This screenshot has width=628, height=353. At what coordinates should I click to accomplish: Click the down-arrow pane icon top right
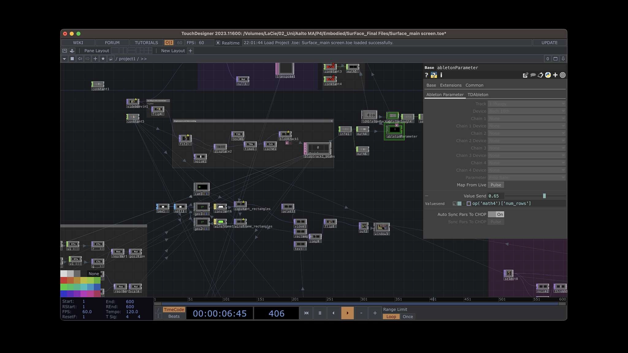click(563, 59)
